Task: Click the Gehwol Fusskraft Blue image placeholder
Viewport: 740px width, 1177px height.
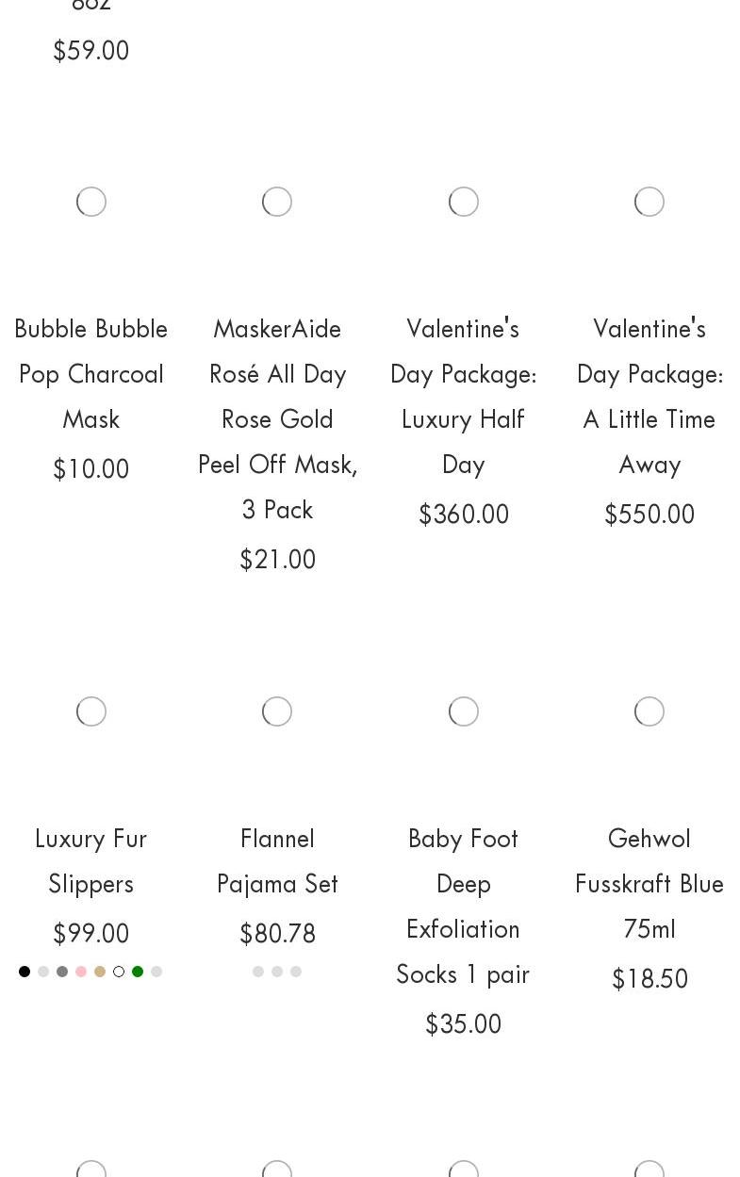Action: tap(650, 711)
